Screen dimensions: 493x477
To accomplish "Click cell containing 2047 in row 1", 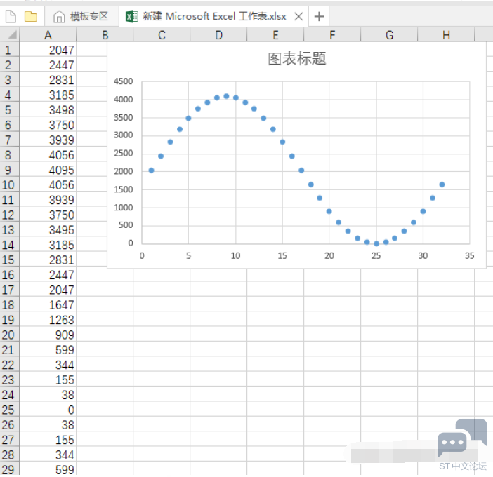I will 48,50.
